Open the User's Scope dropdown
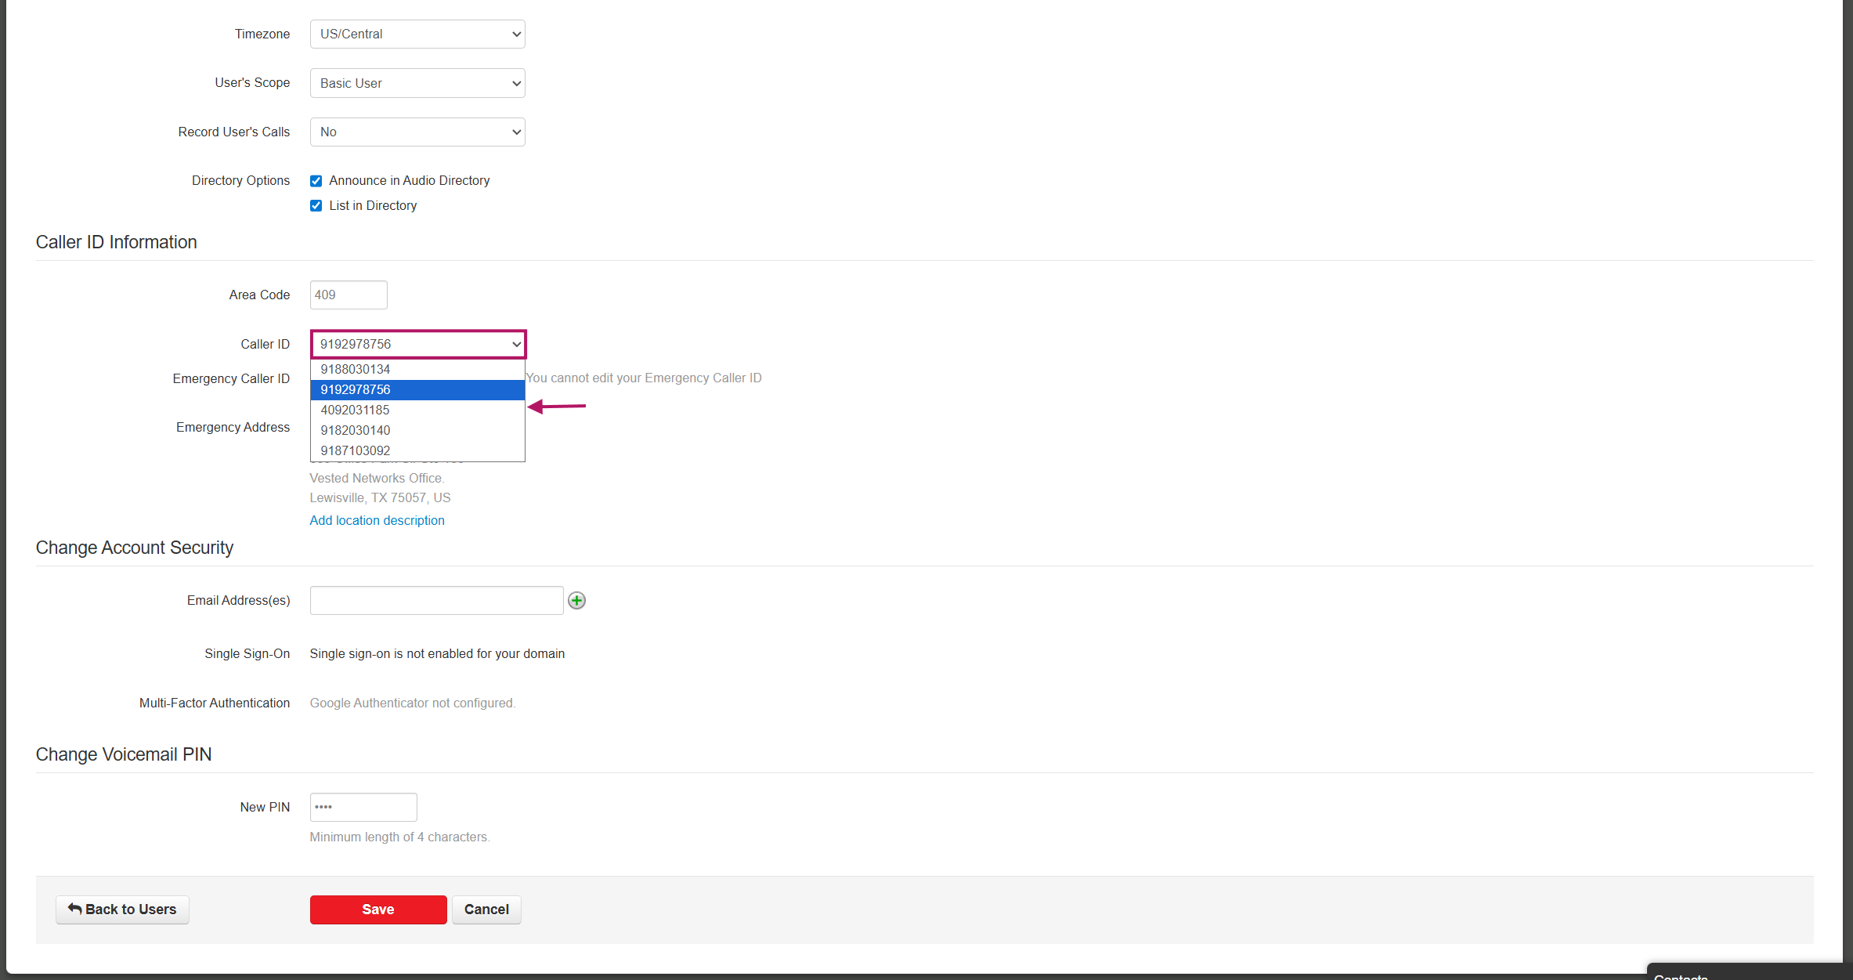1853x980 pixels. tap(417, 83)
